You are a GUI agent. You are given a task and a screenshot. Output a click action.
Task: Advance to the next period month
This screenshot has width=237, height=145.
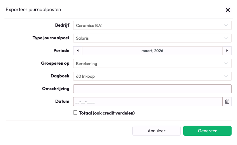point(227,51)
